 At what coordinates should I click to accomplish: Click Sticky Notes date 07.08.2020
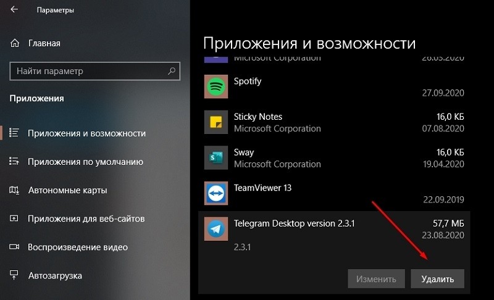[x=443, y=128]
